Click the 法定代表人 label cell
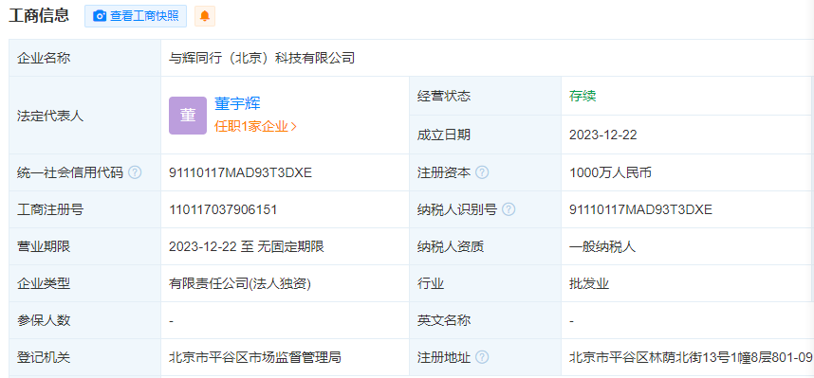This screenshot has height=378, width=814. pos(85,116)
